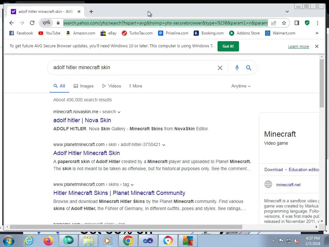Launch Firefox from the taskbar
Screen dimensions: 329x247
(48, 241)
